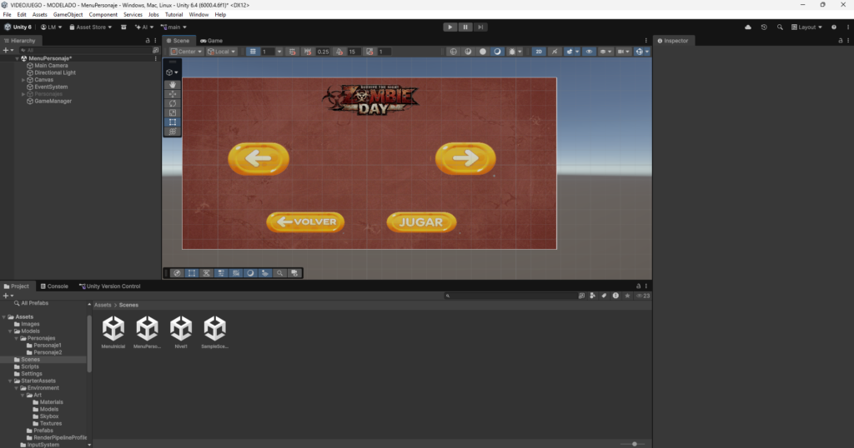Click search by label tag icon
Viewport: 854px width, 448px height.
[604, 296]
